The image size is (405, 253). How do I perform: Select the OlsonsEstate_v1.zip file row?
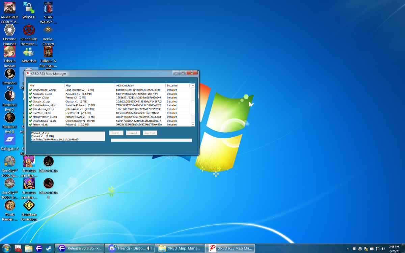(x=110, y=121)
